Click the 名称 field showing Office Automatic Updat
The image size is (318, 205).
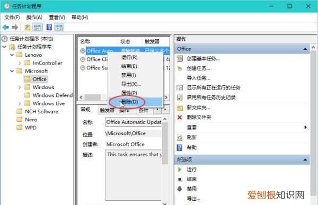133,122
